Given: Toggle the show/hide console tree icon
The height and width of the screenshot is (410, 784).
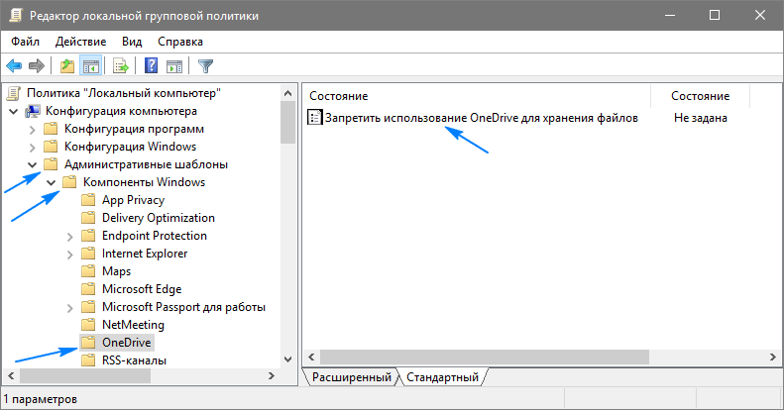Looking at the screenshot, I should [x=91, y=66].
